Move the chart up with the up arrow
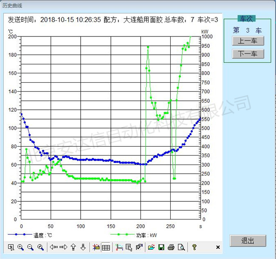Viewport: 276px width, 259px height. 73,247
